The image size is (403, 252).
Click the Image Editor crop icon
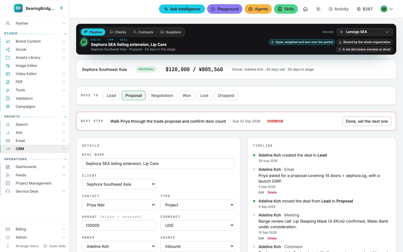8,66
